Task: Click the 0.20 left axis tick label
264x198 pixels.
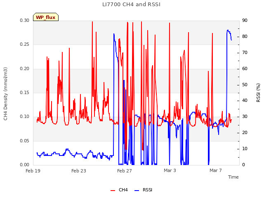Action: coord(25,68)
